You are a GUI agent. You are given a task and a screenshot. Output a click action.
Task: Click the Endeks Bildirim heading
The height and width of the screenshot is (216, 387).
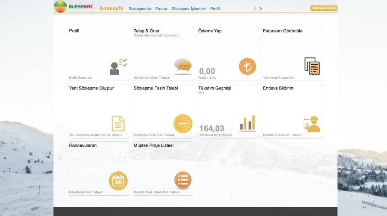[x=278, y=88]
